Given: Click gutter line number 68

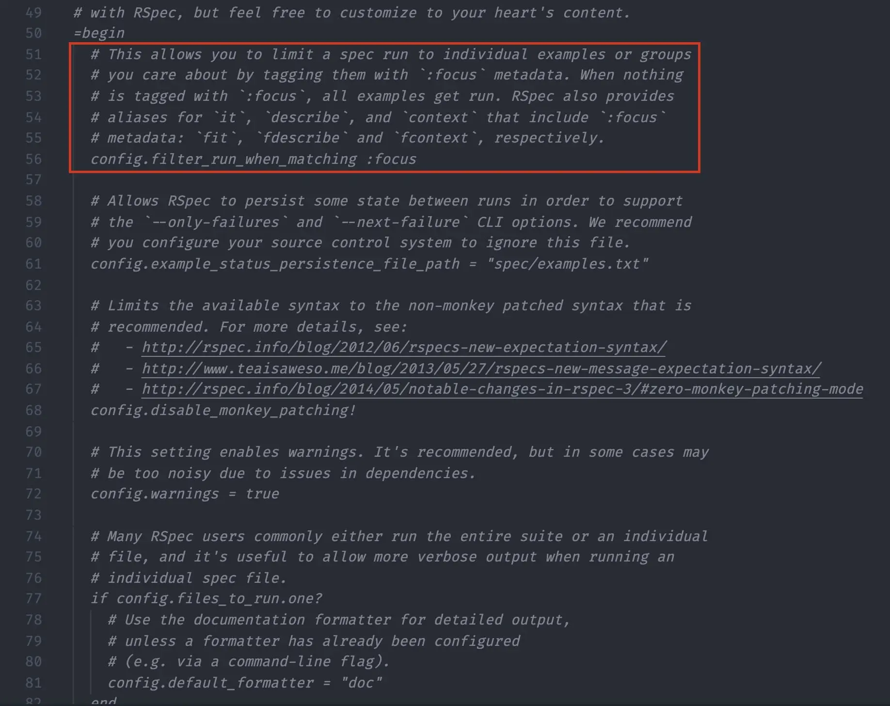Looking at the screenshot, I should click(33, 410).
